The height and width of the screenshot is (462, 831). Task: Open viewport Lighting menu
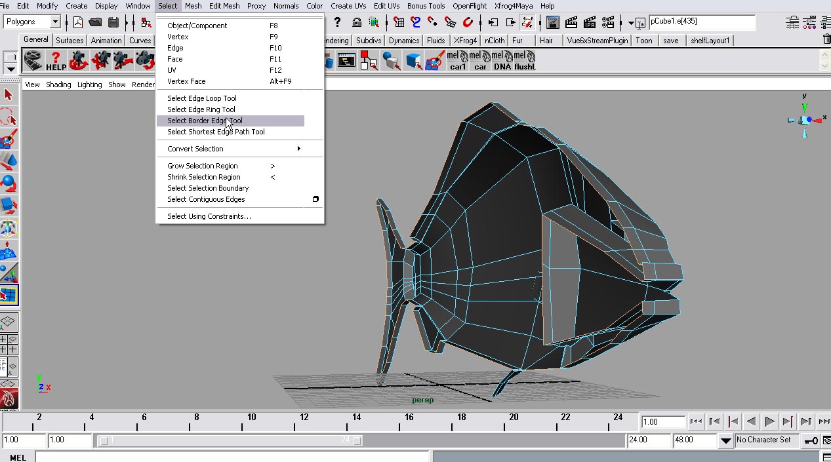pos(90,85)
